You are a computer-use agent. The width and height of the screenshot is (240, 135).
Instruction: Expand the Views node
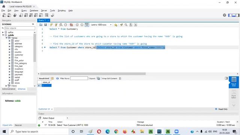(x=6, y=86)
